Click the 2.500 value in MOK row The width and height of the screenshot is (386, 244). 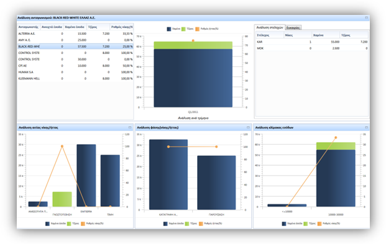pyautogui.click(x=336, y=48)
